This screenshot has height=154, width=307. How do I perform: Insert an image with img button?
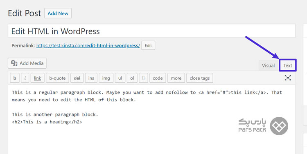(x=106, y=78)
